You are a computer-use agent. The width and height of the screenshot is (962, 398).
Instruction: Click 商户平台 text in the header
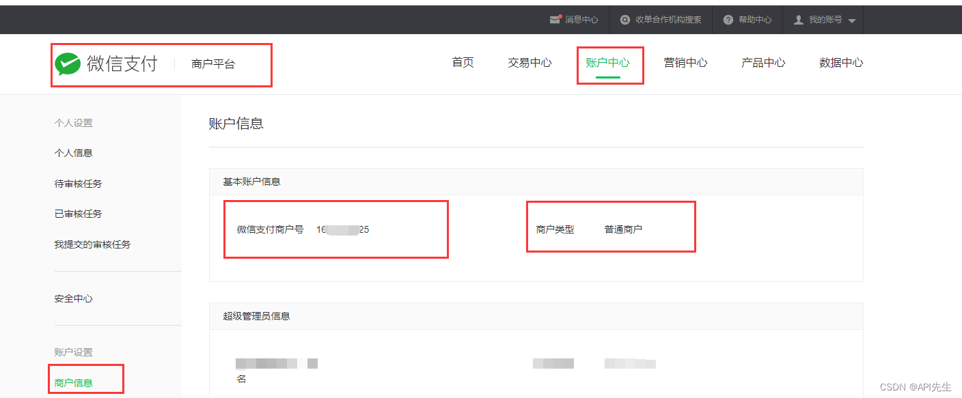click(213, 64)
